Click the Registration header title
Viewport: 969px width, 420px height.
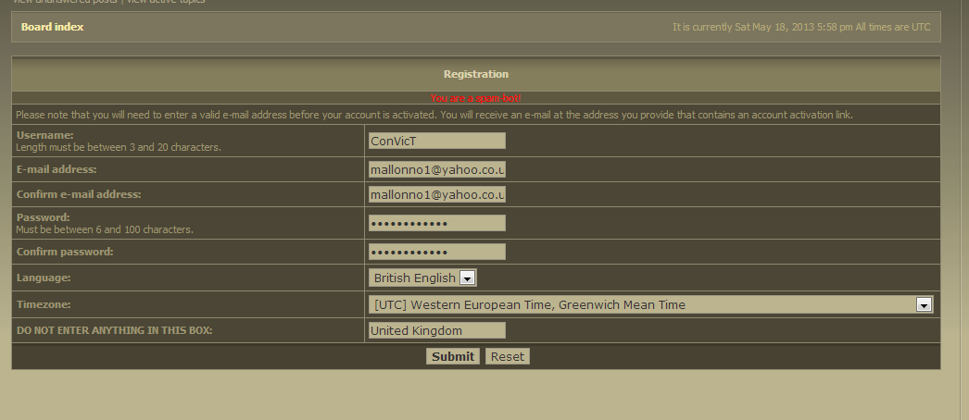click(x=475, y=74)
